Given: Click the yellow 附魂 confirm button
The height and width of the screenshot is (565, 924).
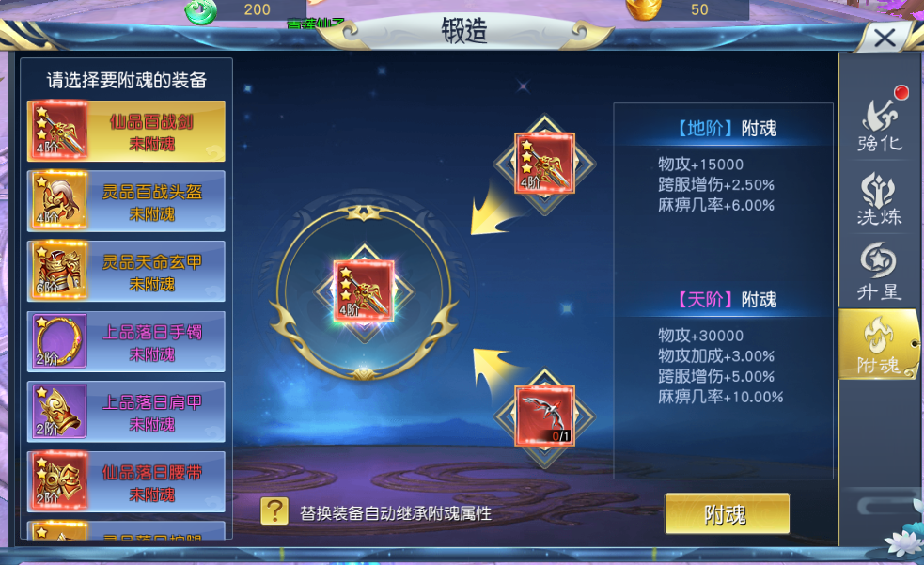Looking at the screenshot, I should tap(728, 513).
